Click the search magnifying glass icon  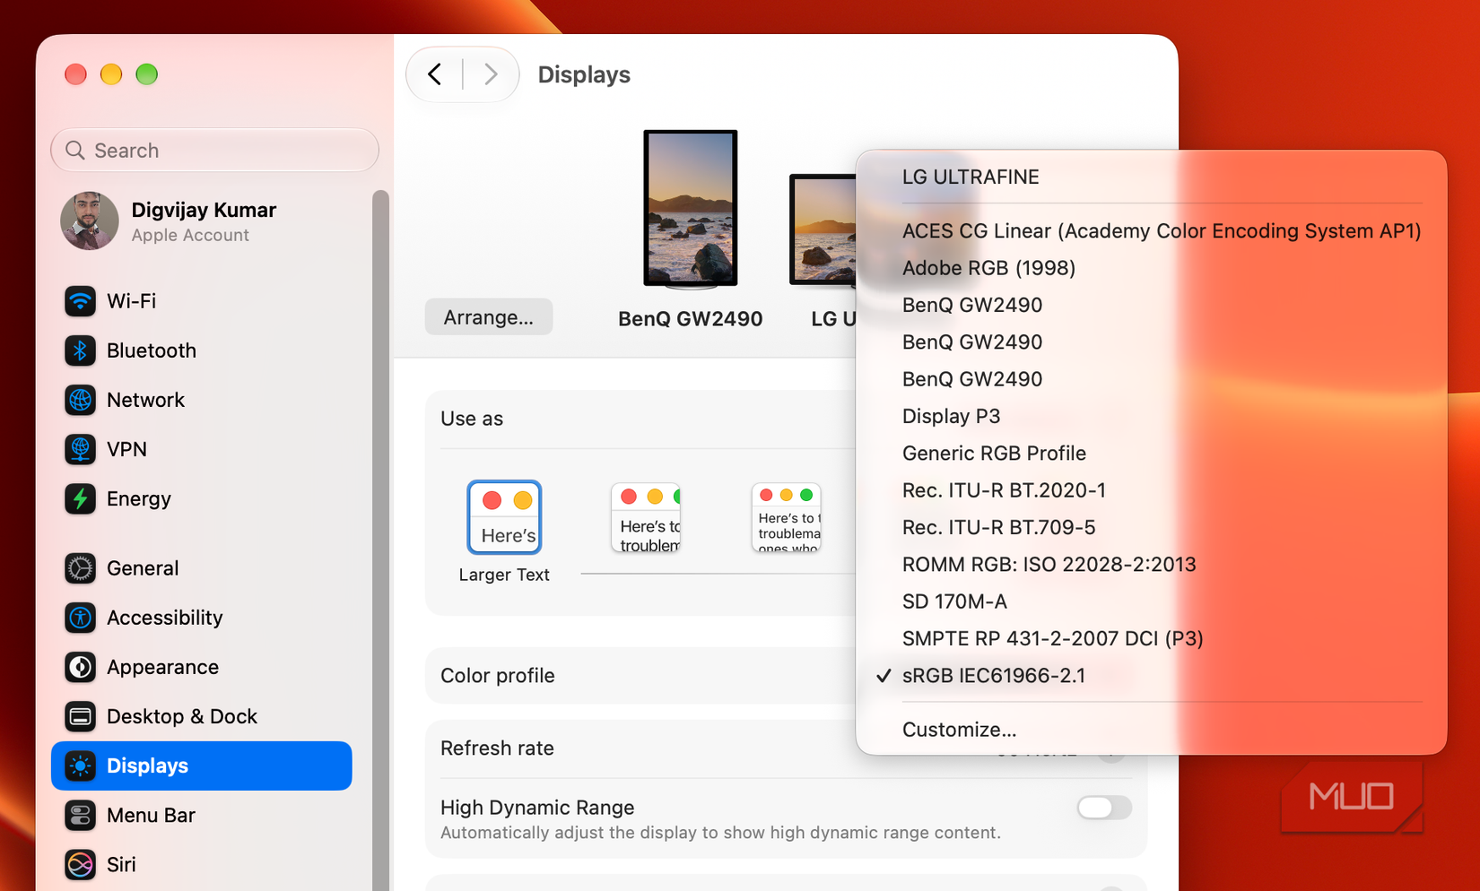[x=75, y=151]
